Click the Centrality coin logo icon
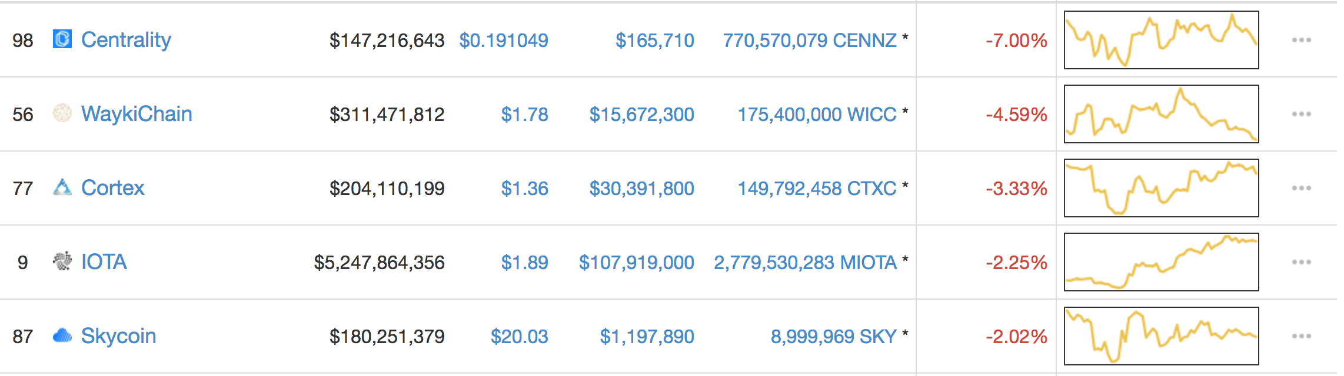The height and width of the screenshot is (376, 1344). click(62, 39)
